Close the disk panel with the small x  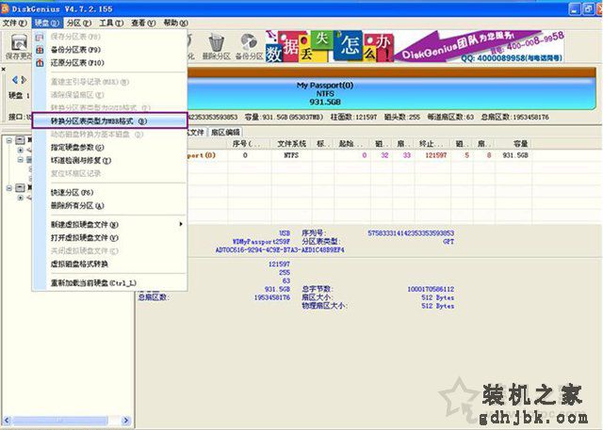click(4, 69)
